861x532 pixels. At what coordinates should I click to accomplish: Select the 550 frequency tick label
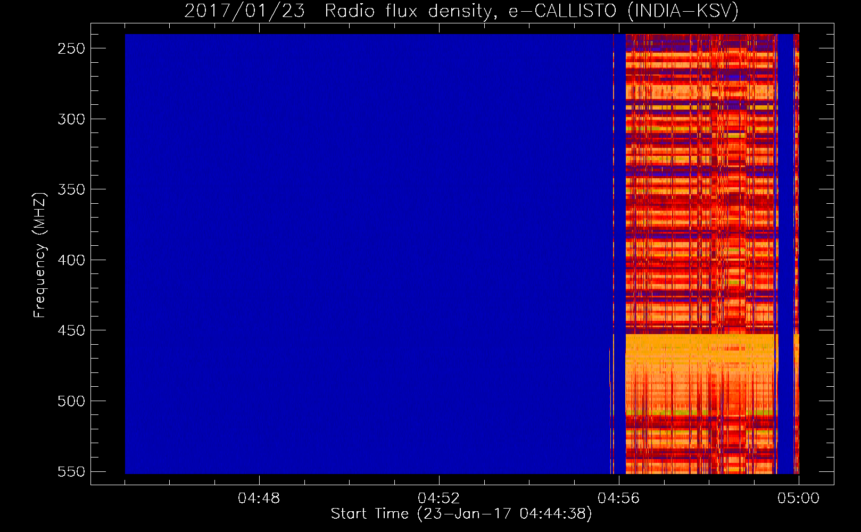click(71, 472)
